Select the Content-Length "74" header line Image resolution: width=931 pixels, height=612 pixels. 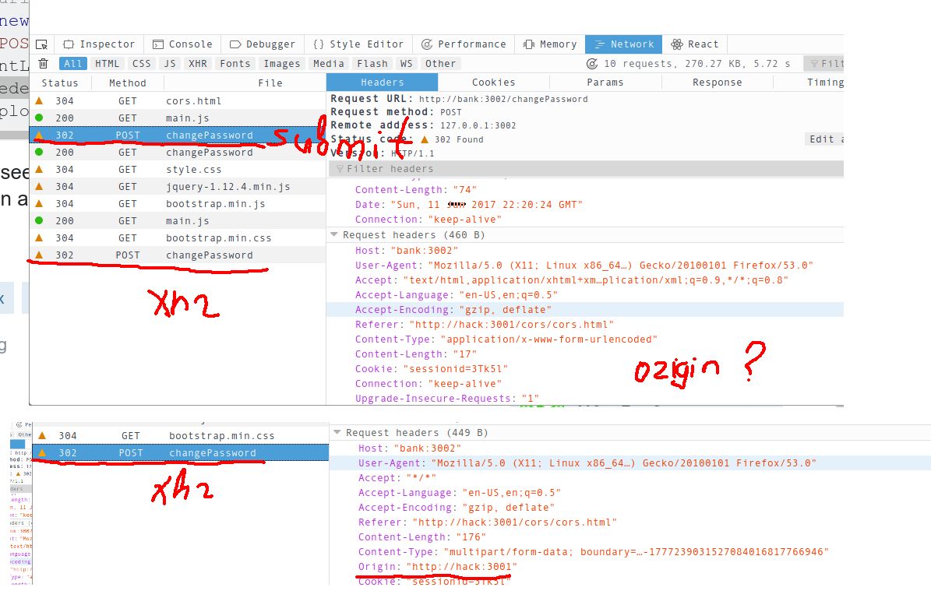(415, 190)
